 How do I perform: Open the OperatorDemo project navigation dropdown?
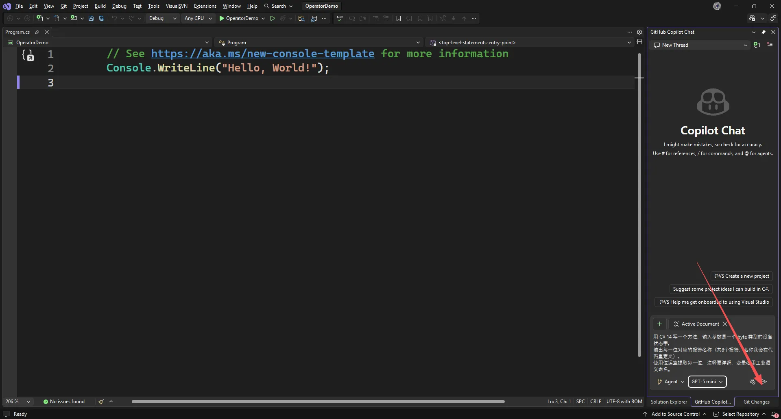[108, 43]
